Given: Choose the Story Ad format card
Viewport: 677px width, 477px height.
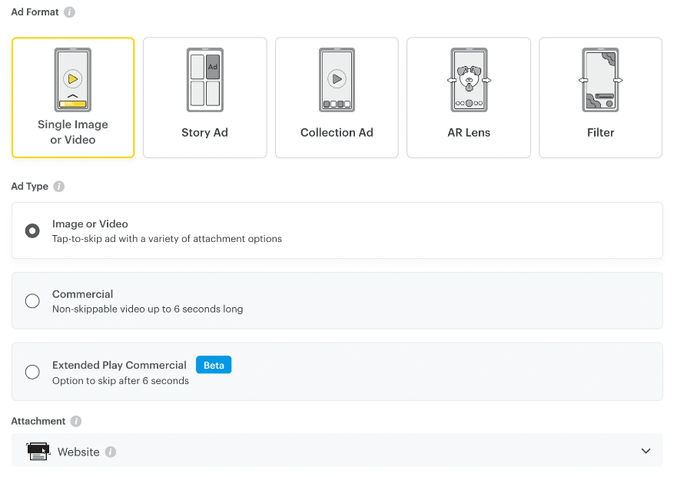Looking at the screenshot, I should click(x=204, y=98).
